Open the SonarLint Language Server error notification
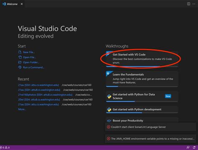The width and height of the screenshot is (198, 150). [150, 127]
